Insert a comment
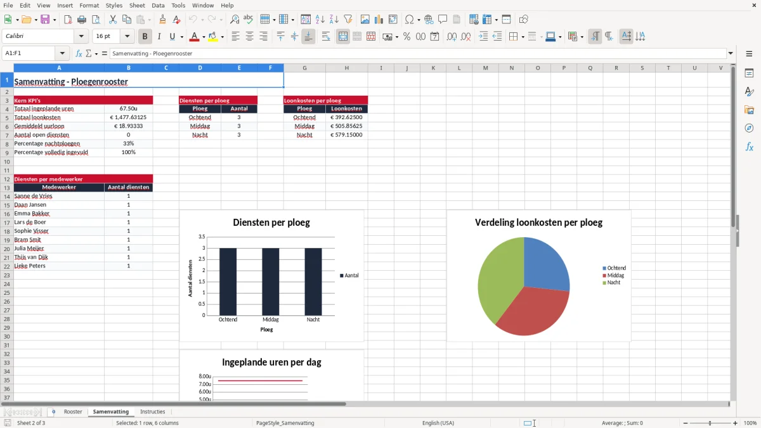Viewport: 761px width, 428px height. pyautogui.click(x=443, y=20)
